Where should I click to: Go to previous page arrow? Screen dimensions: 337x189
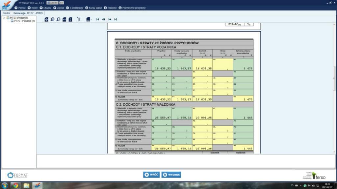[x=103, y=19]
